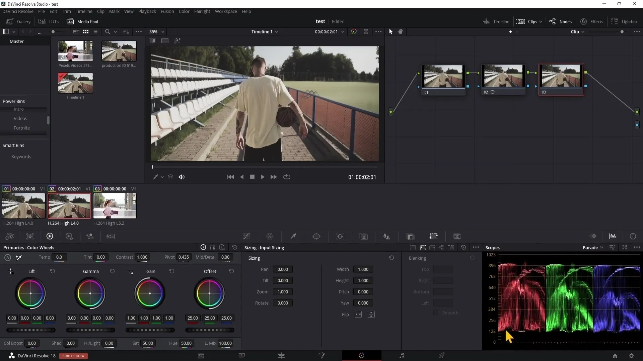
Task: Open the Fusion menu
Action: (167, 11)
